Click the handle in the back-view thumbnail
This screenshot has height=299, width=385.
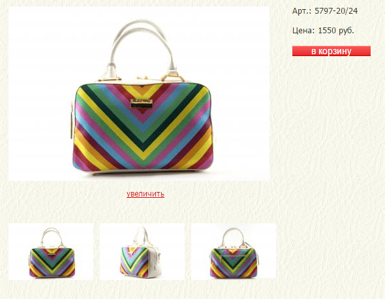pyautogui.click(x=233, y=236)
